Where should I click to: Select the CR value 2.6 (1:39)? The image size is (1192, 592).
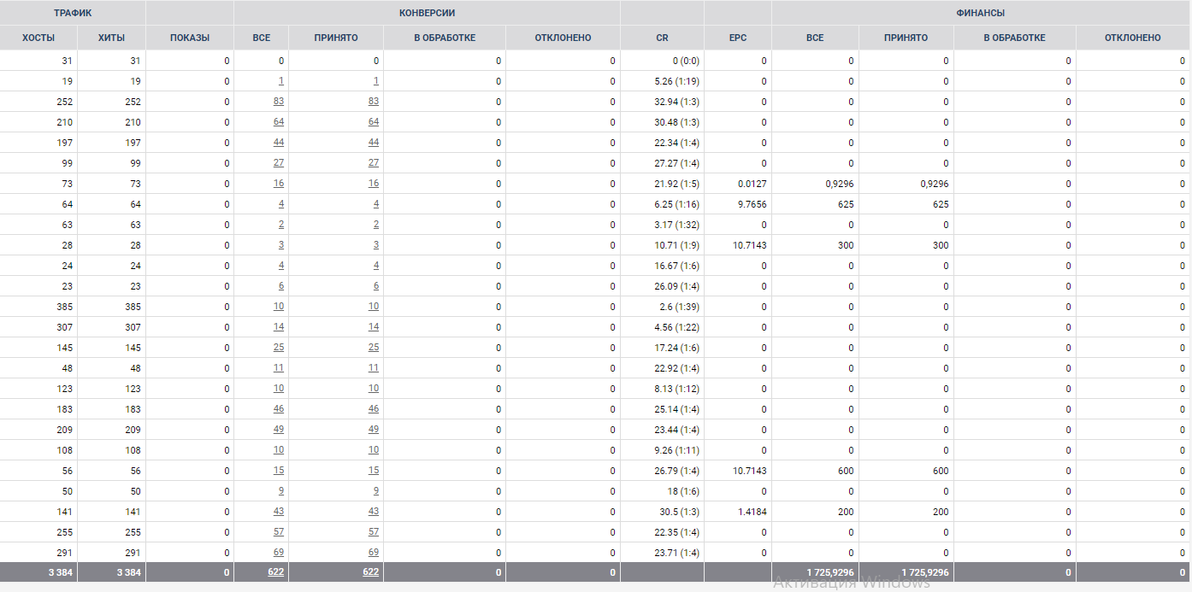[679, 307]
